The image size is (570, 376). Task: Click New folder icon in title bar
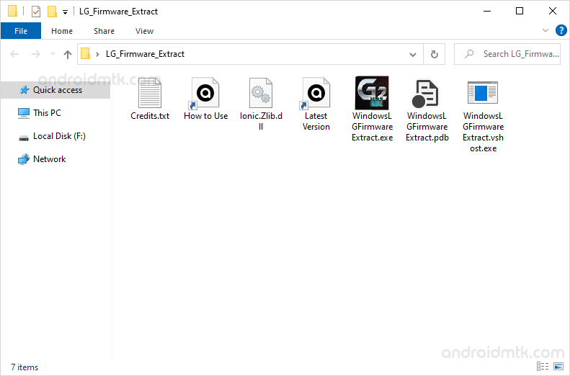(x=53, y=12)
